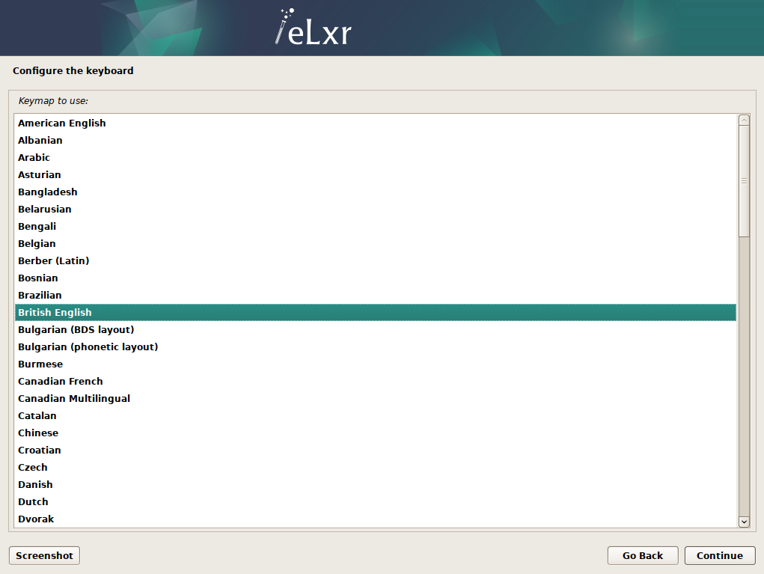Viewport: 764px width, 574px height.
Task: Select the American English keymap
Action: click(61, 123)
